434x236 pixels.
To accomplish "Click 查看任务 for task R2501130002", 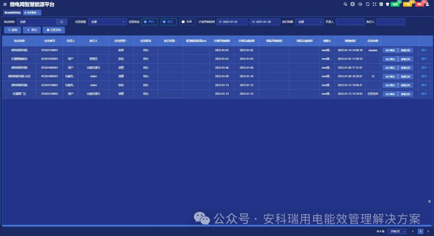I will point(405,94).
